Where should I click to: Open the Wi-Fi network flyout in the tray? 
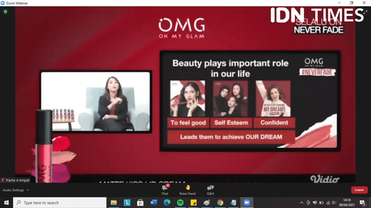point(328,203)
